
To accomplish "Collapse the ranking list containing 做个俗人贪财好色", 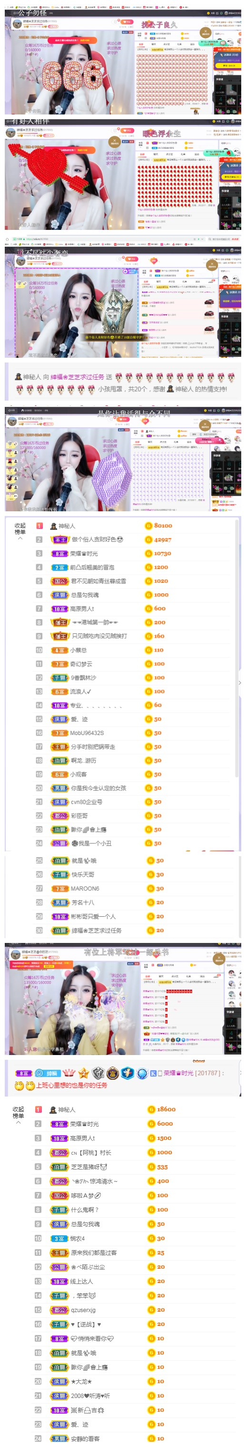I will click(20, 530).
